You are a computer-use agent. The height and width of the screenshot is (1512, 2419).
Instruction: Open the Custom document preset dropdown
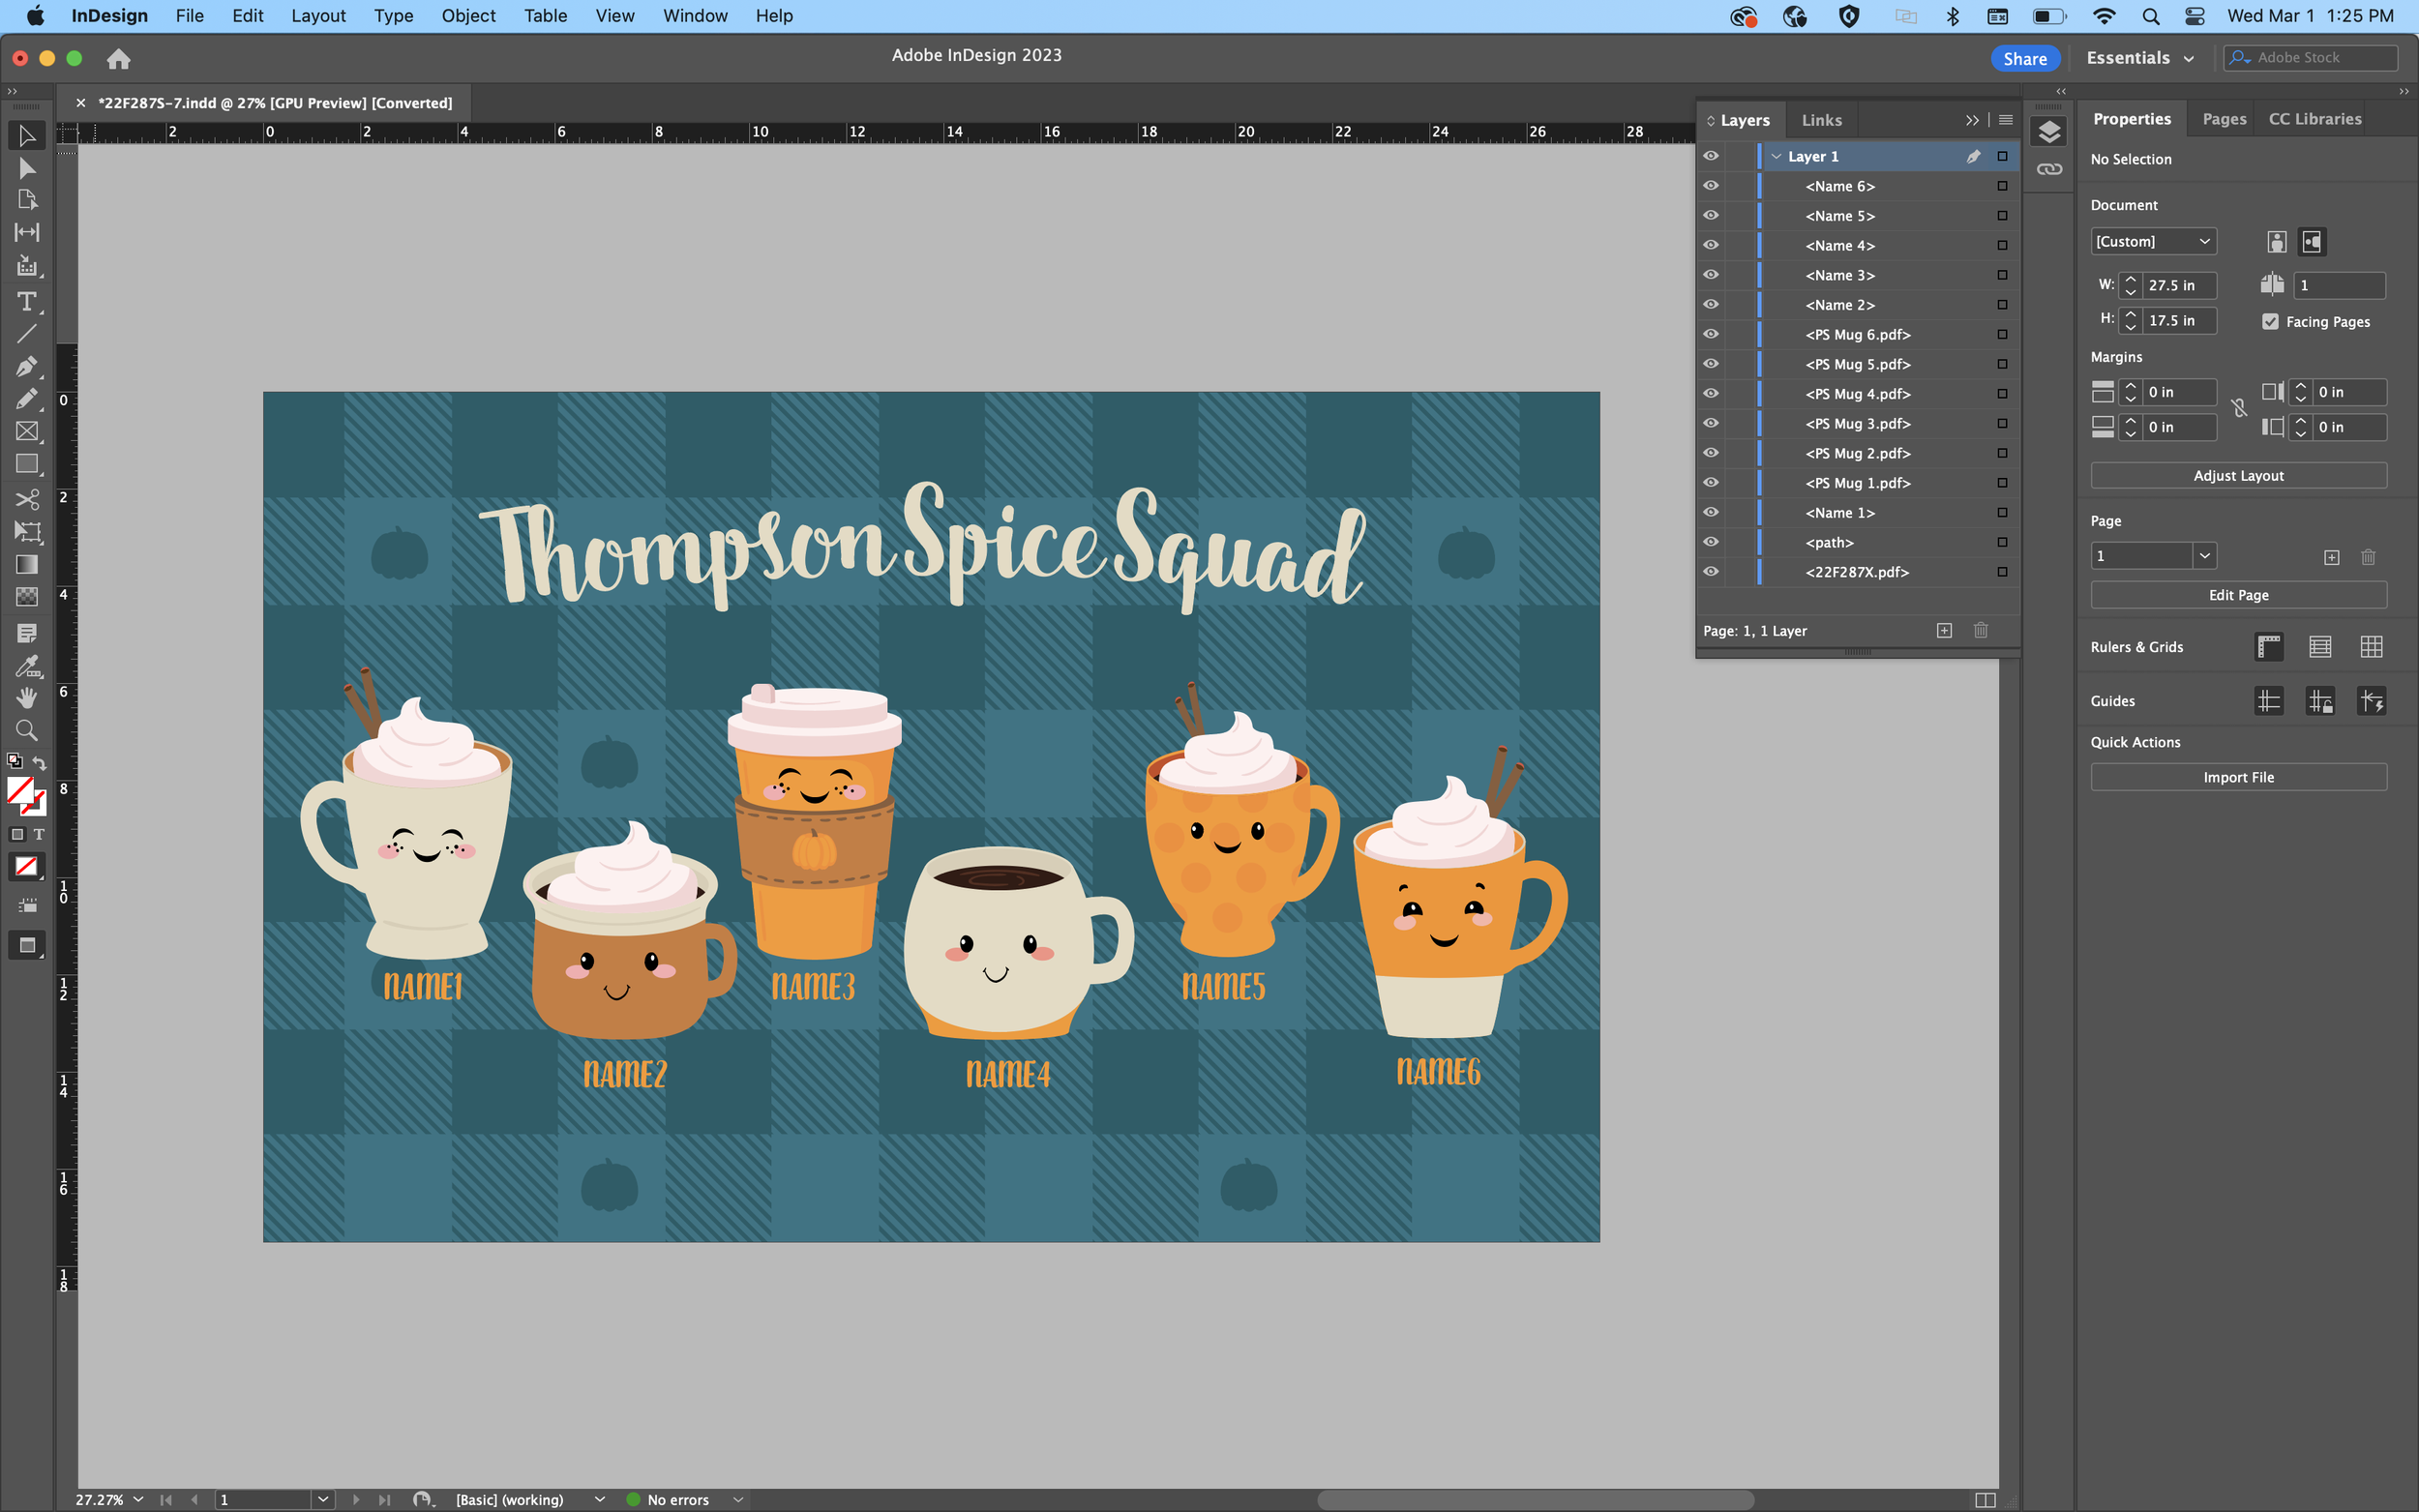(2152, 241)
